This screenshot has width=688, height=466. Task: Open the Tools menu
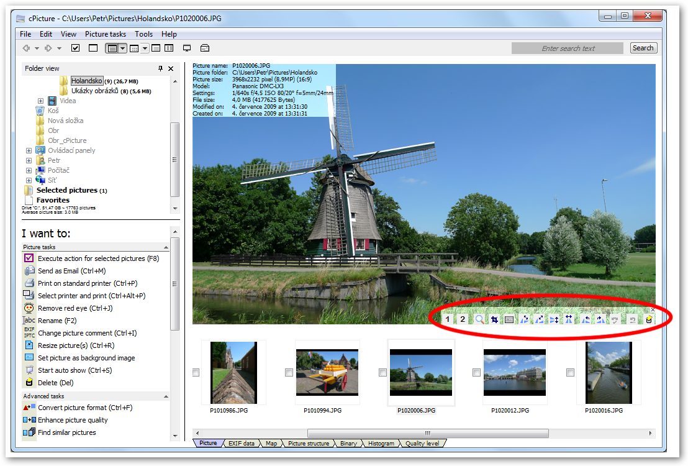pos(143,34)
